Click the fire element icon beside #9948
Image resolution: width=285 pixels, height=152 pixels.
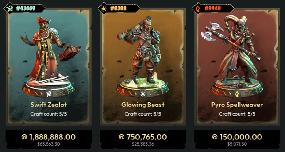pyautogui.click(x=198, y=8)
